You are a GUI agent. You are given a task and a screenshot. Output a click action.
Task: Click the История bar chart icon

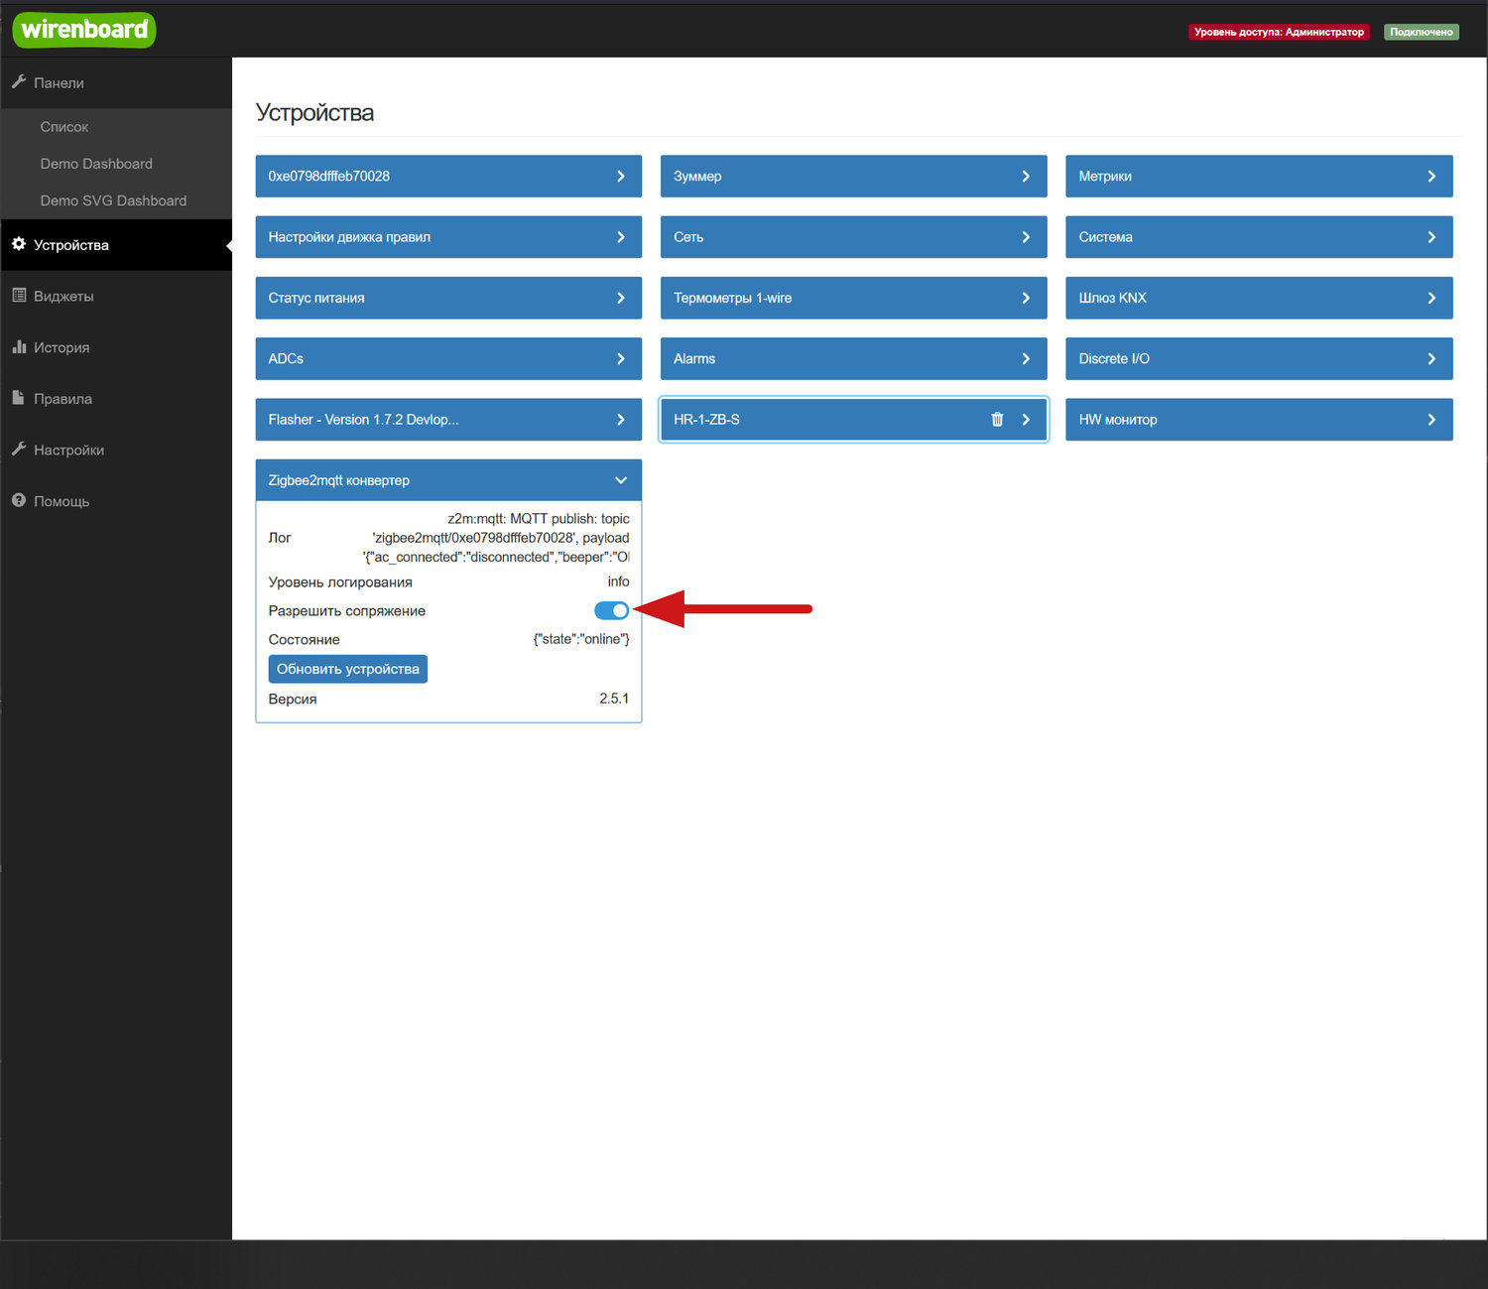(19, 347)
